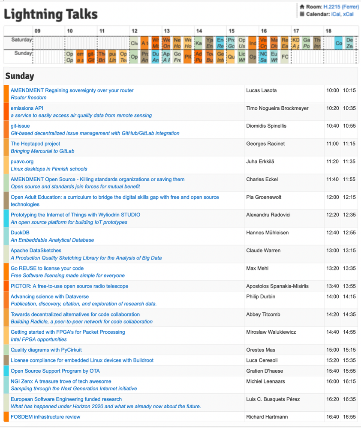Select the 'Ad Pu' block in Sunday timeline
Image resolution: width=361 pixels, height=428 pixels.
pyautogui.click(x=199, y=57)
